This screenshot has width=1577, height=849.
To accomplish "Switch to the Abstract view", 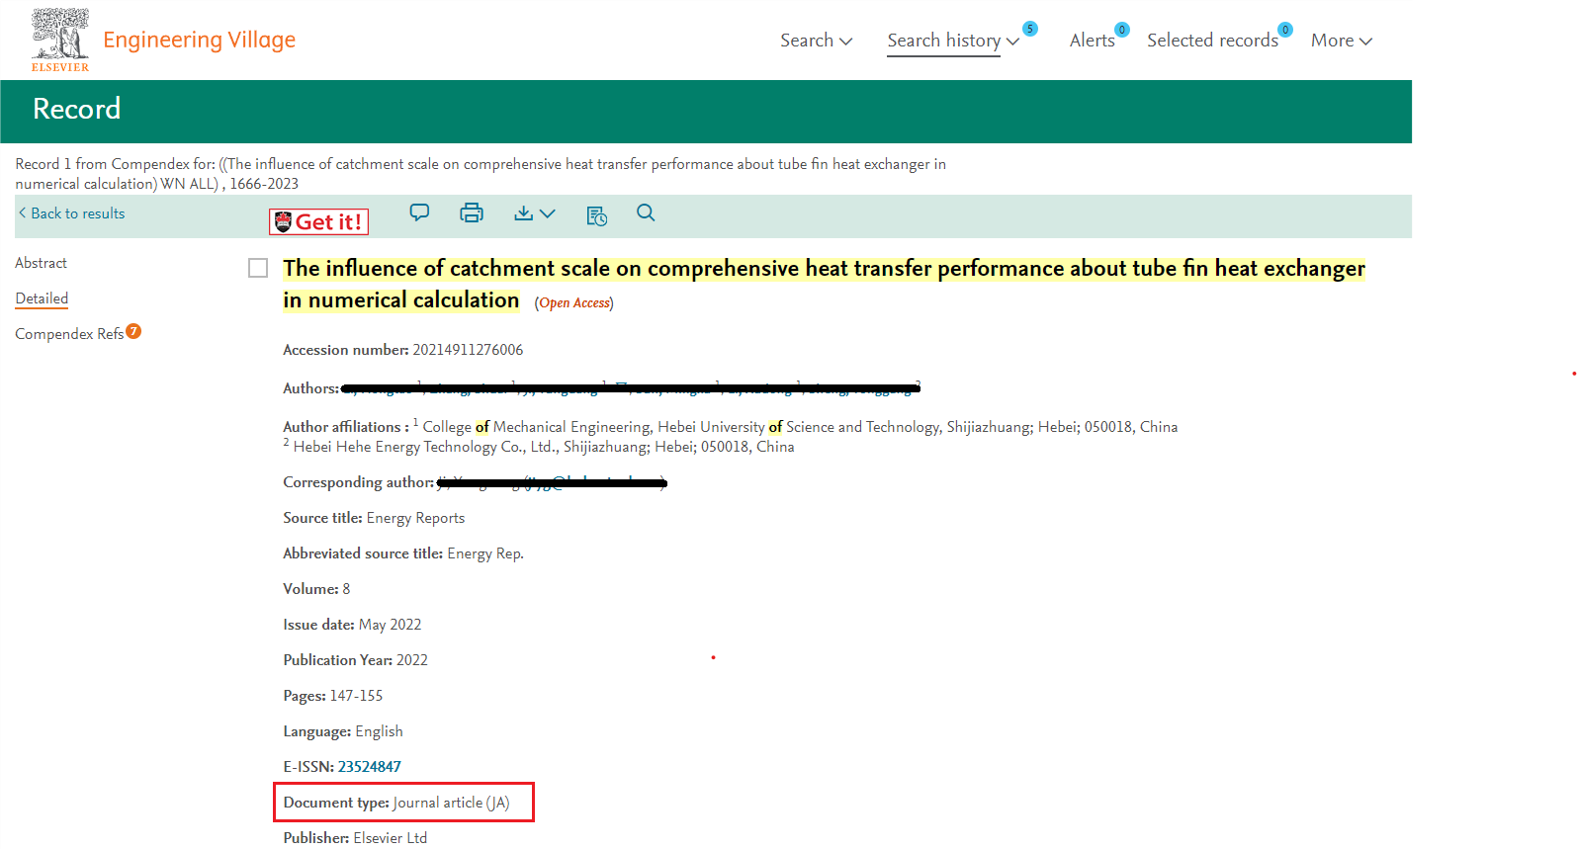I will [x=42, y=263].
